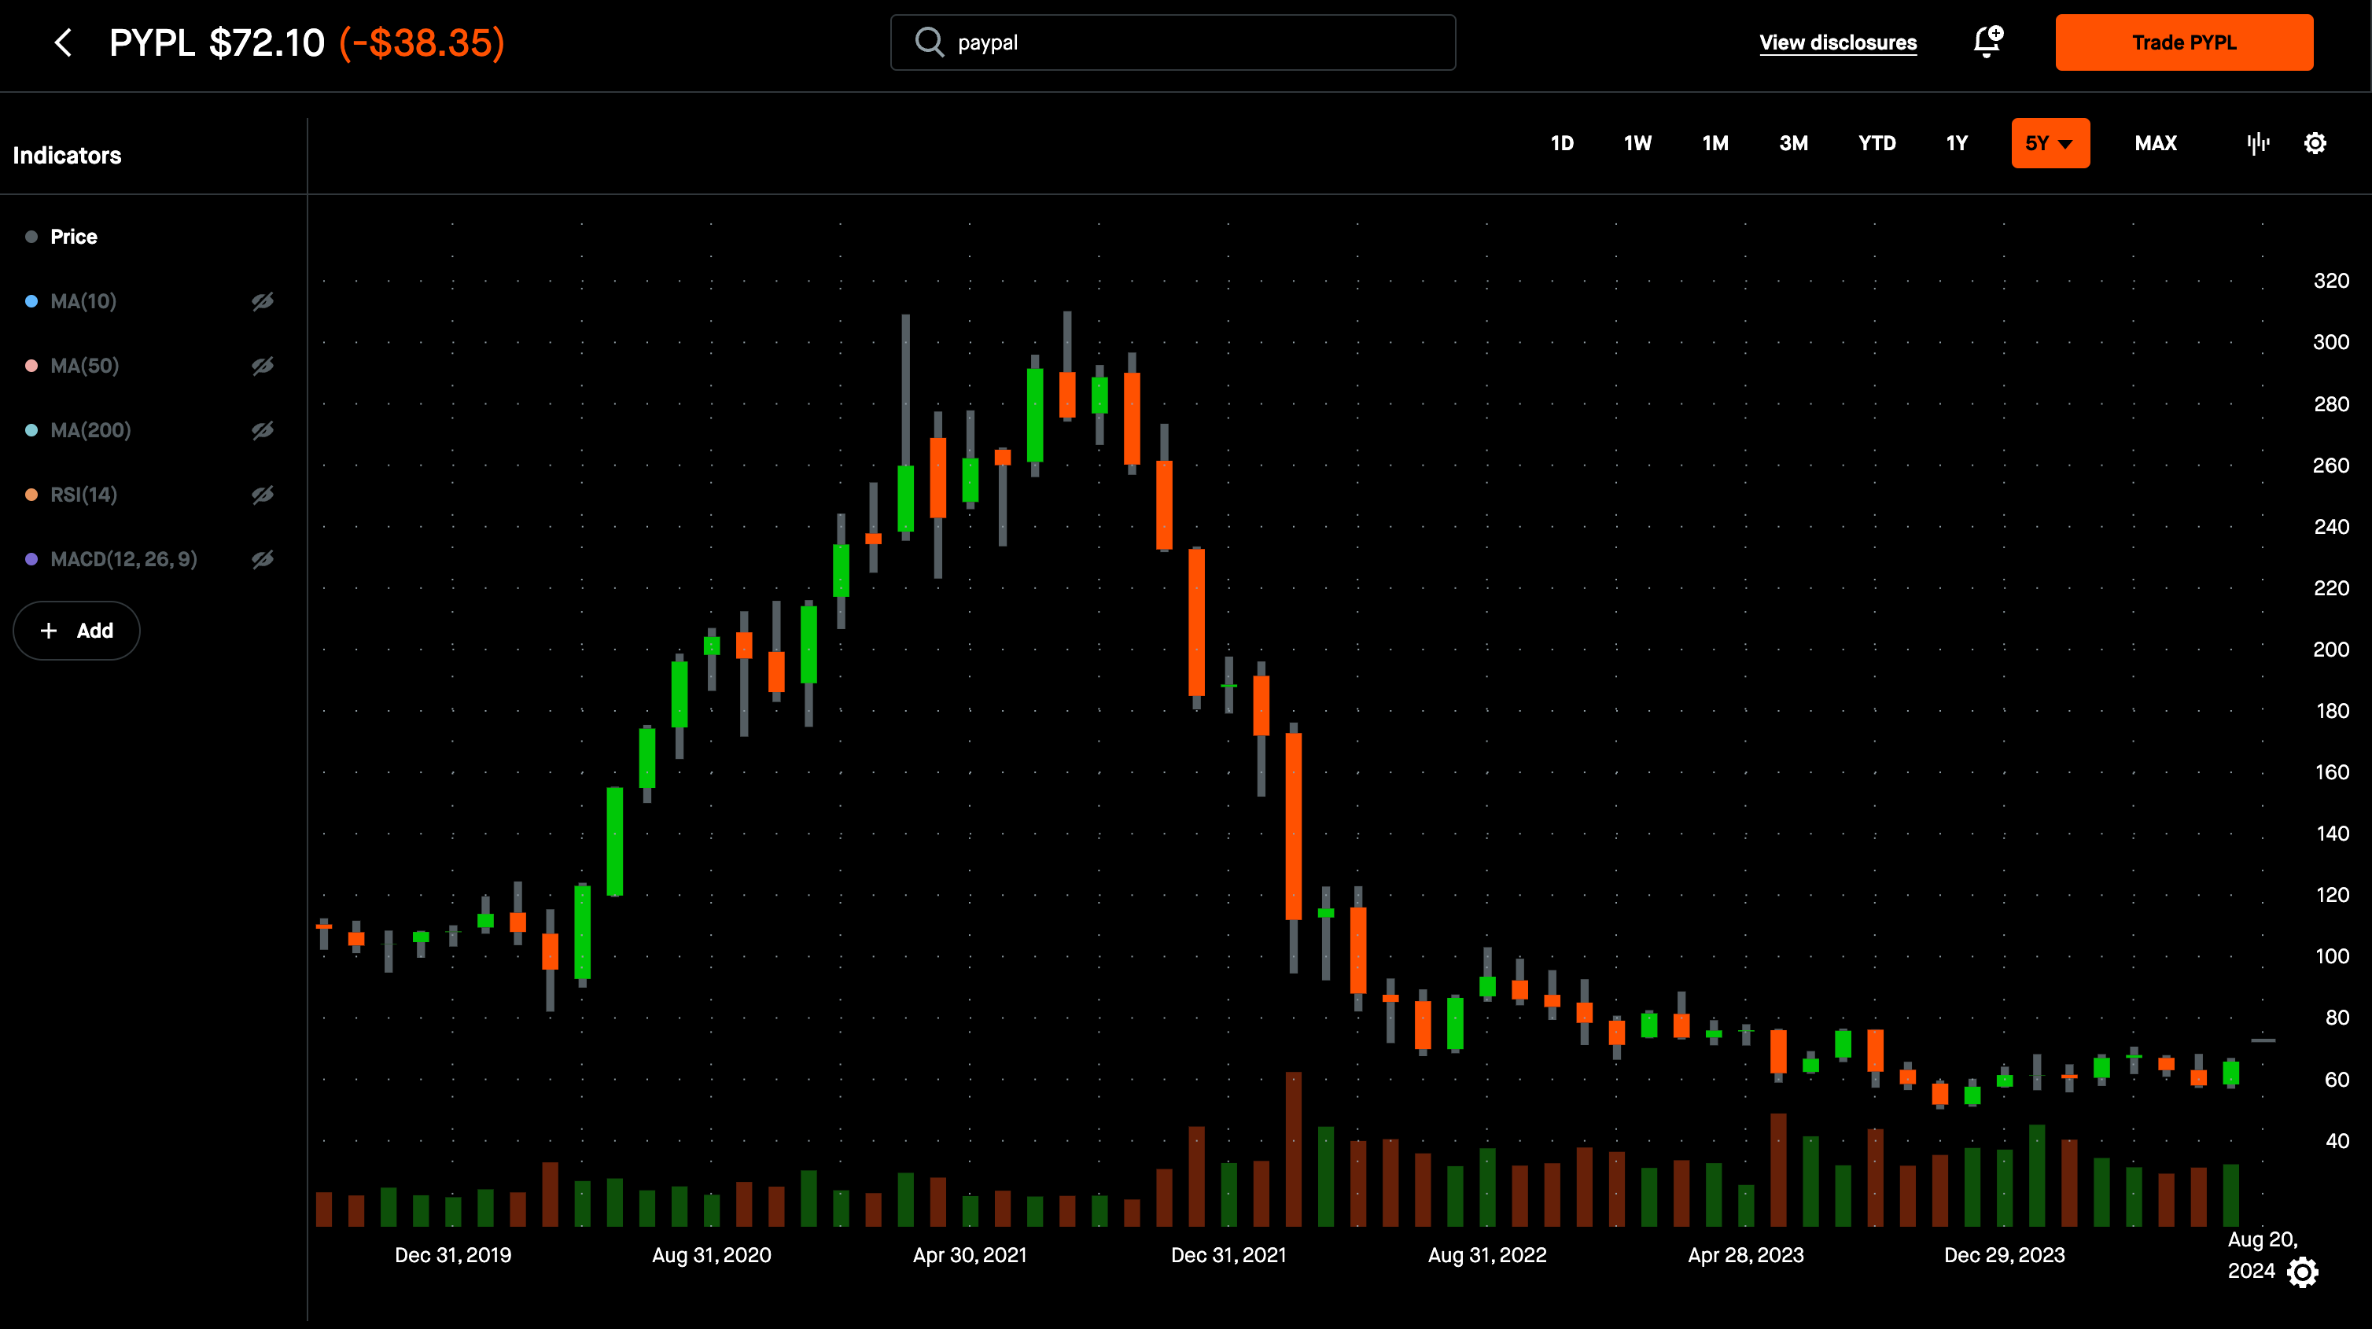Open chart type candlestick icon

pyautogui.click(x=2258, y=143)
